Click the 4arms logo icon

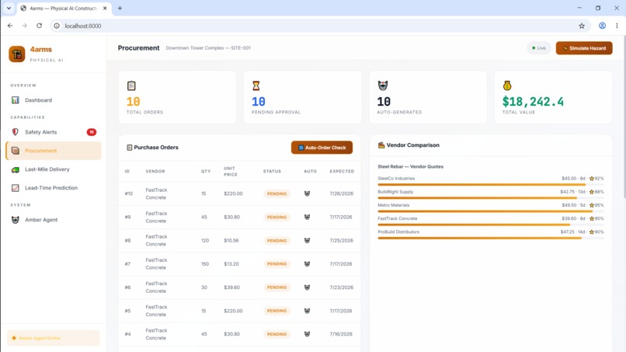17,54
